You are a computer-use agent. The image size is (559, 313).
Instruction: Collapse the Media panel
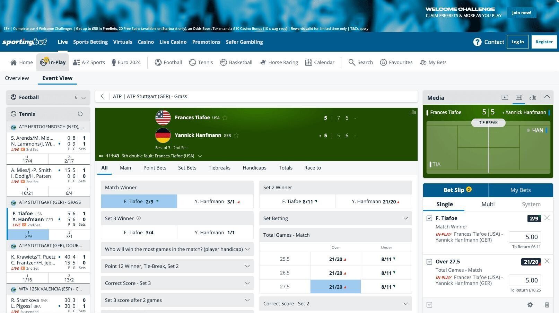tap(547, 97)
